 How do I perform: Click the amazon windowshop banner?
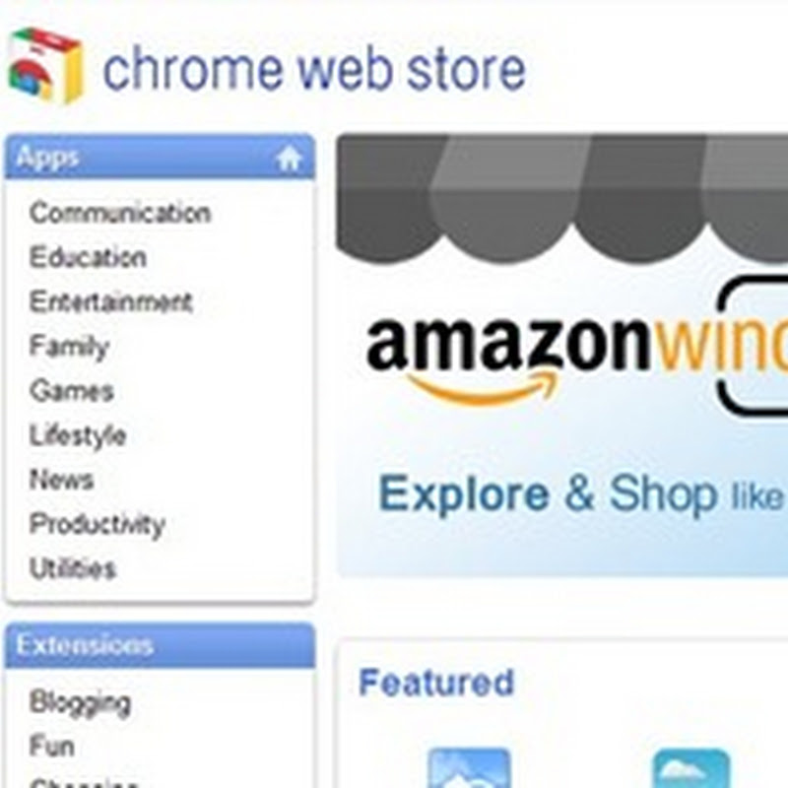561,356
